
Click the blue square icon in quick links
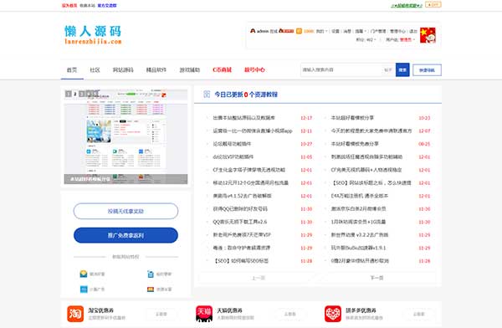pyautogui.click(x=84, y=290)
